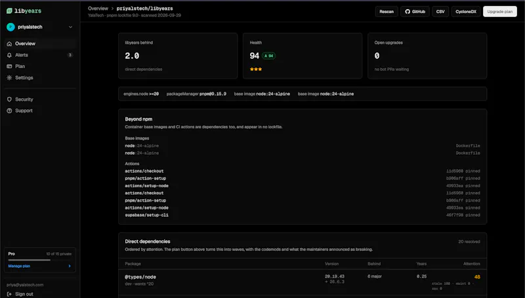Click the libyears behind 2.0 card
525x298 pixels.
pyautogui.click(x=178, y=56)
